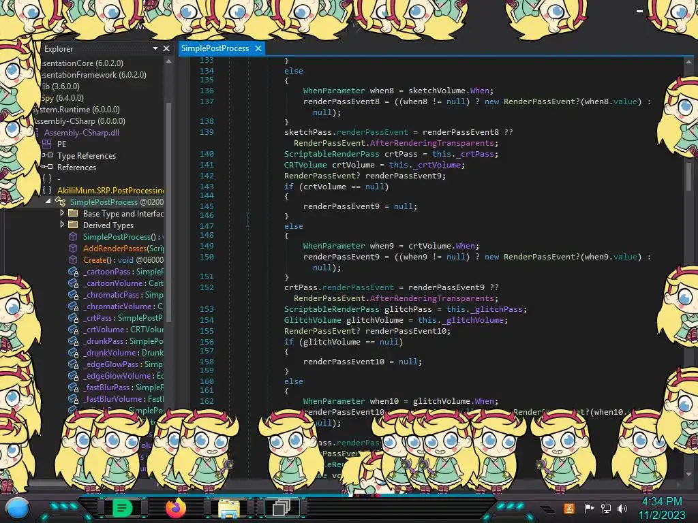Click the _edgeGlowPass private field icon

point(73,364)
